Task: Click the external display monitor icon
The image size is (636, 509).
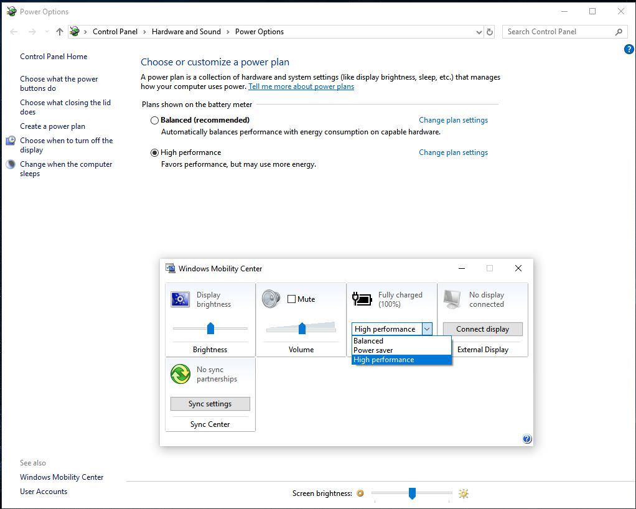Action: click(x=452, y=300)
